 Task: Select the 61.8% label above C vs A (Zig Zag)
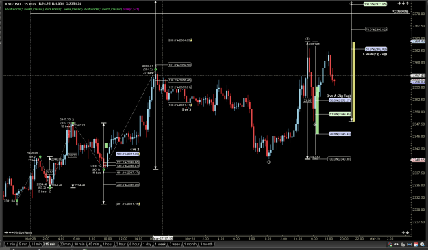point(376,49)
